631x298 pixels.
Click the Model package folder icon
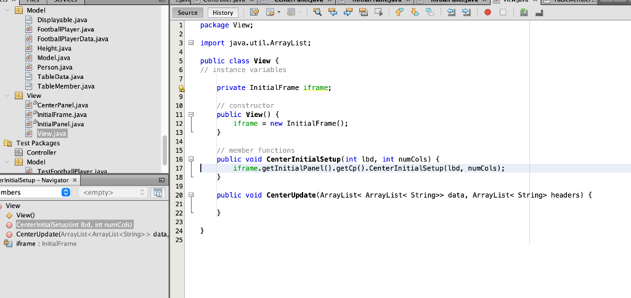point(18,10)
